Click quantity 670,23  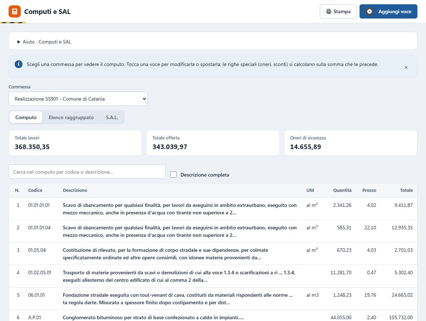[x=344, y=250]
